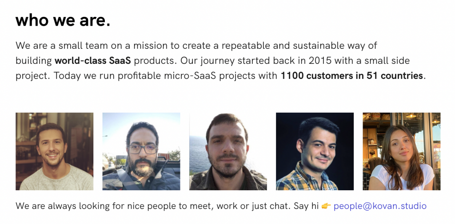Screen dimensions: 455x224
Task: Click the pointing hand emoji
Action: click(x=326, y=206)
